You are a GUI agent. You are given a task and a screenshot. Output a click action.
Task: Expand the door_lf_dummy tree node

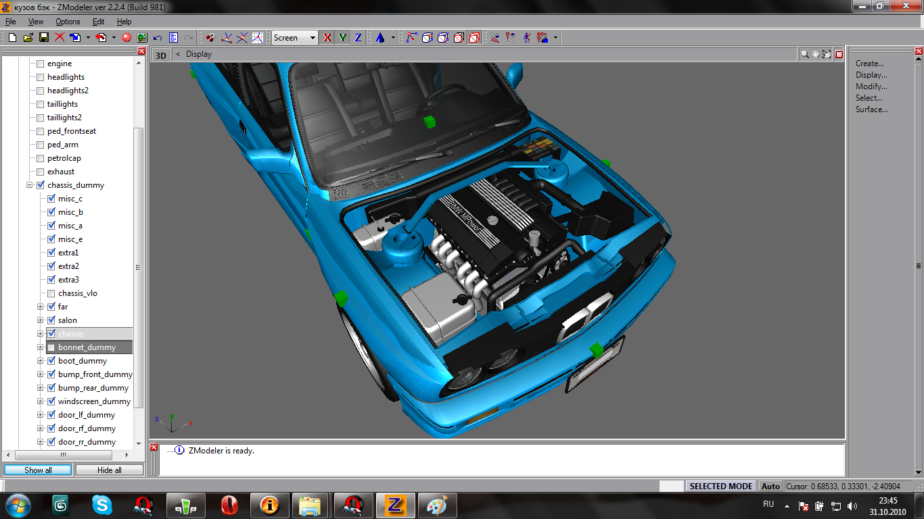point(41,415)
